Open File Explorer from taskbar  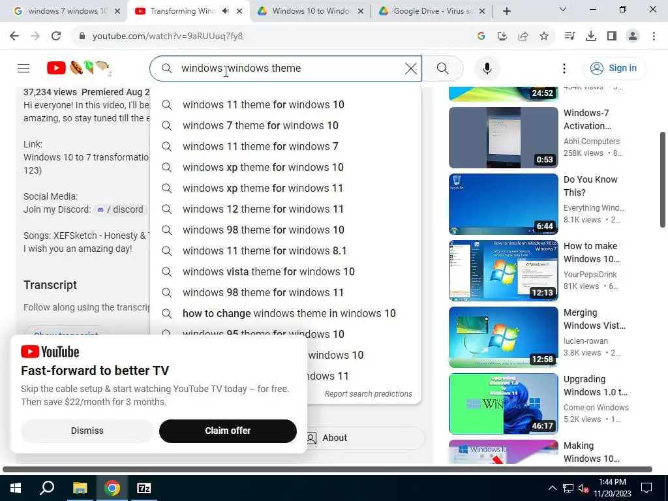(80, 488)
